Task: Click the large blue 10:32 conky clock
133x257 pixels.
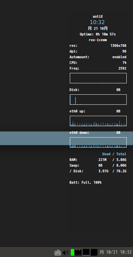Action: point(97,22)
